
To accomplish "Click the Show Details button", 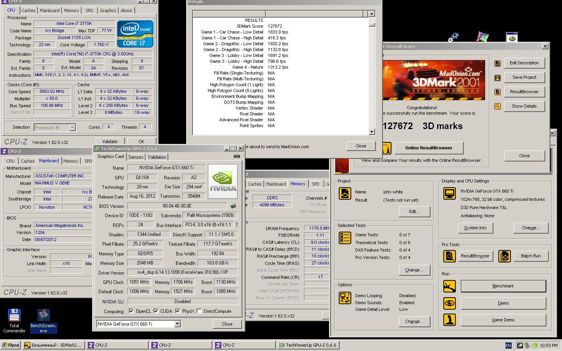I will pos(524,106).
